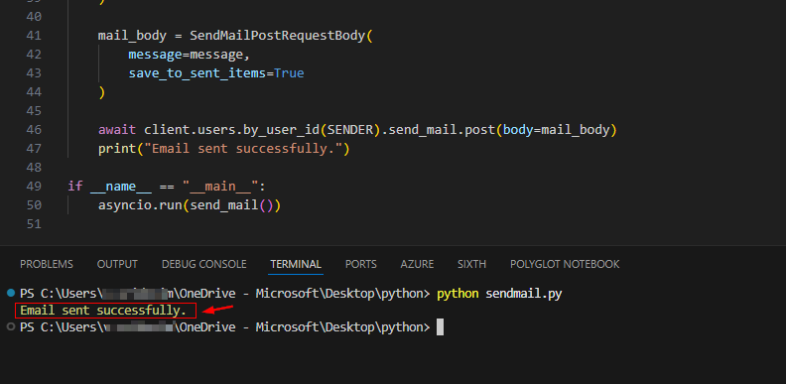Open the AZURE panel tab
Viewport: 786px width, 384px height.
pyautogui.click(x=417, y=264)
